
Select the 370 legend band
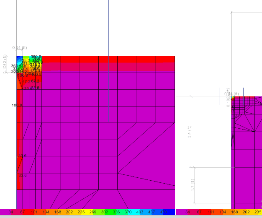[128, 212]
